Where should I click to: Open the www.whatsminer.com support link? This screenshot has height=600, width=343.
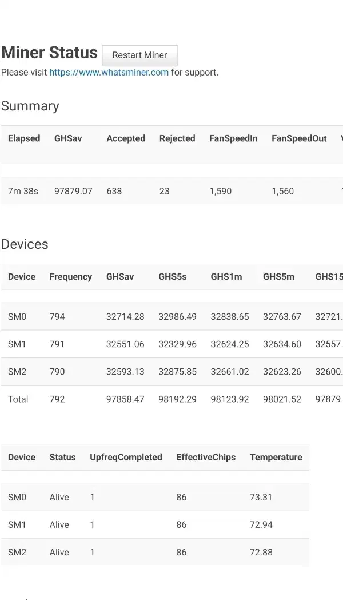click(x=109, y=73)
